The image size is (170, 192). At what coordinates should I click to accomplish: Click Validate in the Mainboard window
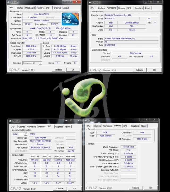139,70
